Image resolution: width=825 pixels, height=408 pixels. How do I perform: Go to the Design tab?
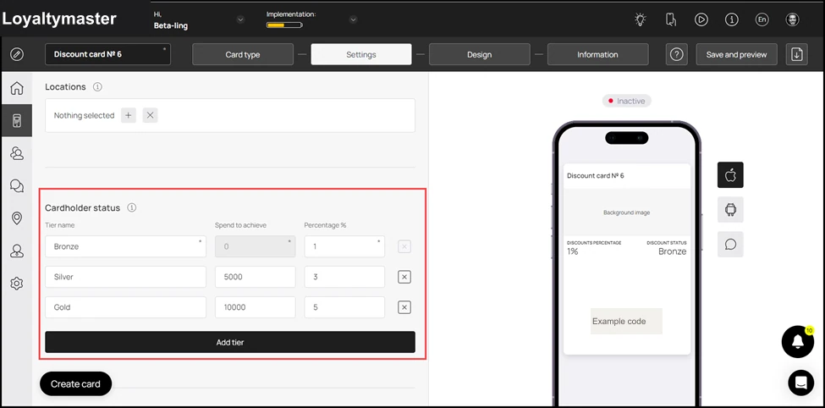pos(479,54)
